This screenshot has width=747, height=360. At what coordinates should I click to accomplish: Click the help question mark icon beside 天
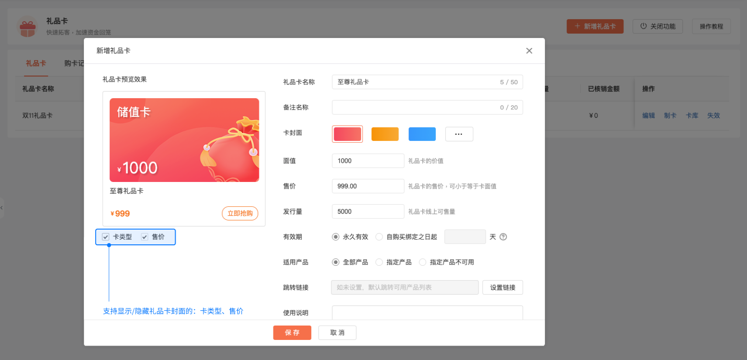coord(503,237)
